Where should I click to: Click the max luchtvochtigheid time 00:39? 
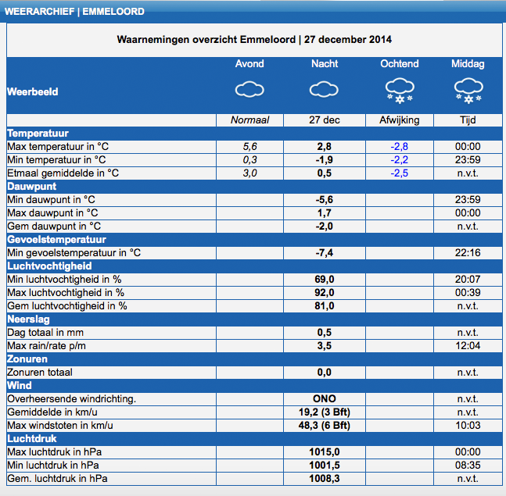(x=468, y=293)
